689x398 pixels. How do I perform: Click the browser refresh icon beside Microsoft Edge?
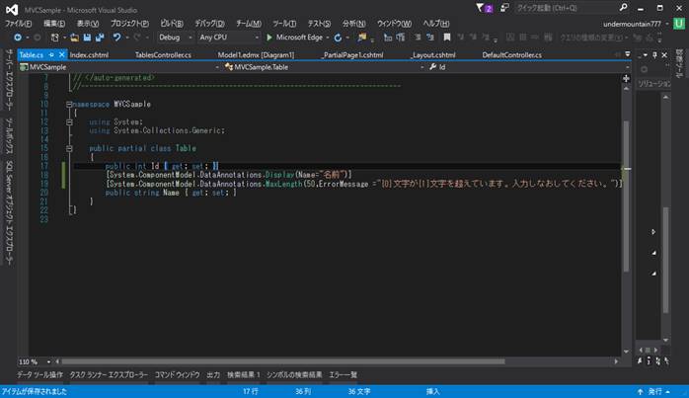[337, 37]
